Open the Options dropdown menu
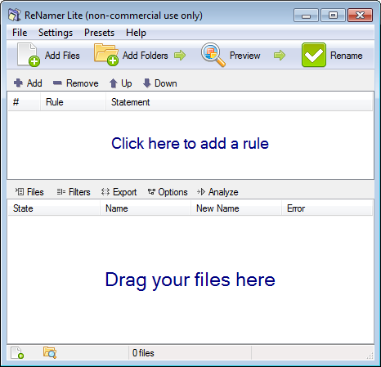 (x=168, y=192)
